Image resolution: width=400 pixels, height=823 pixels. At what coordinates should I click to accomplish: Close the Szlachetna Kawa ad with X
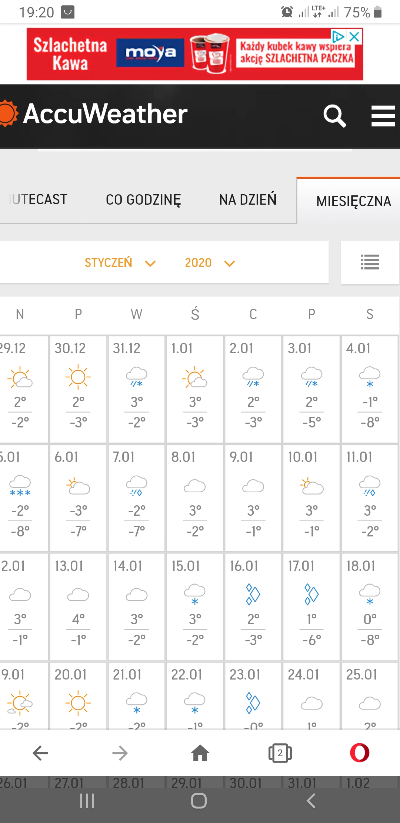pyautogui.click(x=354, y=36)
